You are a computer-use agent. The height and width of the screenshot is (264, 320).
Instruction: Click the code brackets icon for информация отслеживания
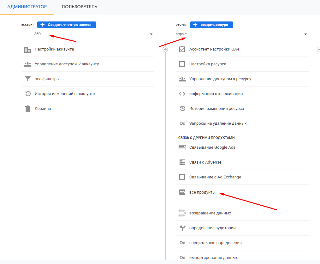(182, 94)
